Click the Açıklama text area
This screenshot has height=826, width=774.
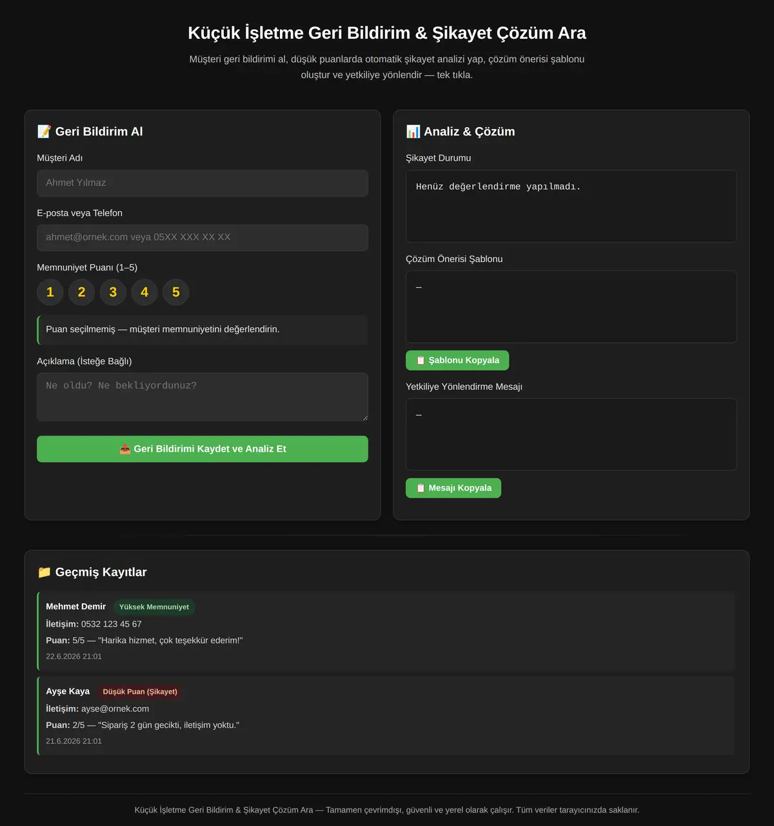(x=203, y=397)
